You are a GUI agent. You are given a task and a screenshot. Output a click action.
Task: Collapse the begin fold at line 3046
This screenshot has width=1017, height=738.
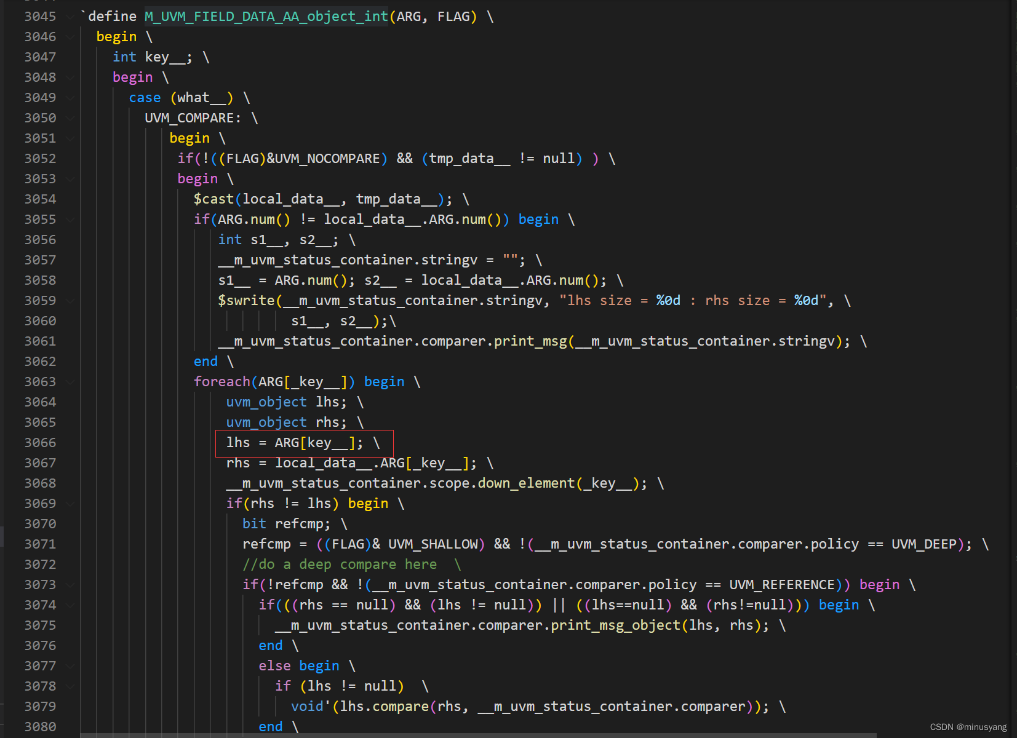click(x=70, y=36)
